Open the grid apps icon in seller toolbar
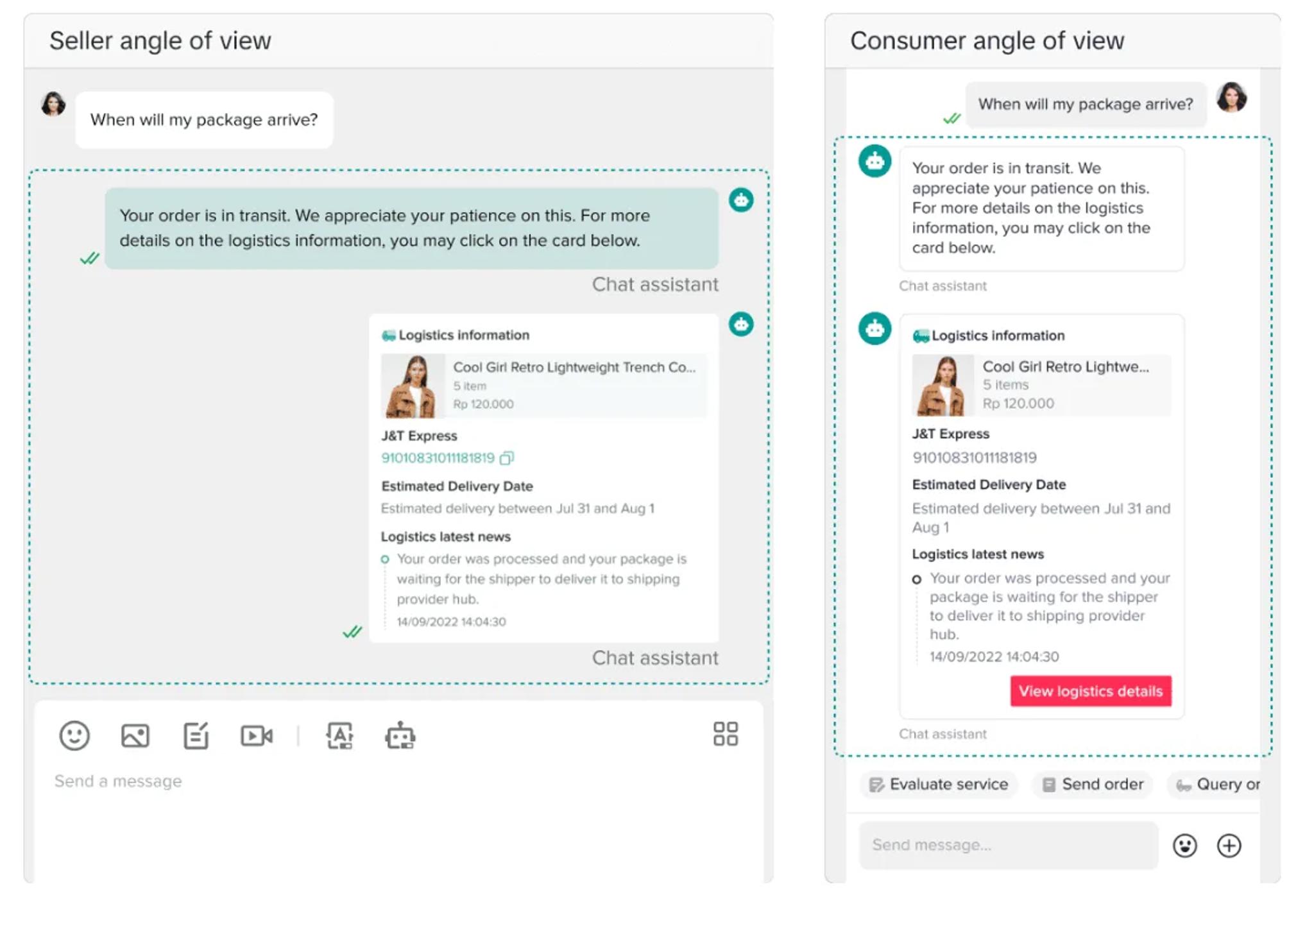The image size is (1314, 929). [x=726, y=734]
